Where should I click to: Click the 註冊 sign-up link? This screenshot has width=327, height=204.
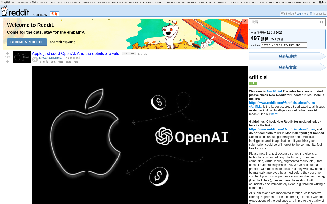(310, 14)
